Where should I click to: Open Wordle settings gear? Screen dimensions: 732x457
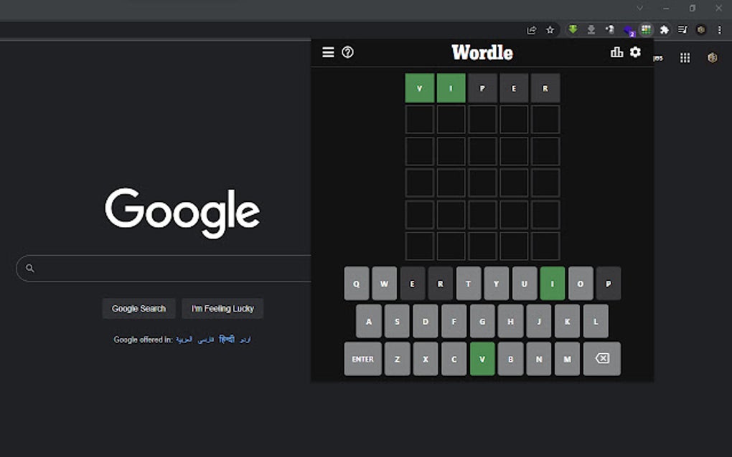(x=634, y=52)
